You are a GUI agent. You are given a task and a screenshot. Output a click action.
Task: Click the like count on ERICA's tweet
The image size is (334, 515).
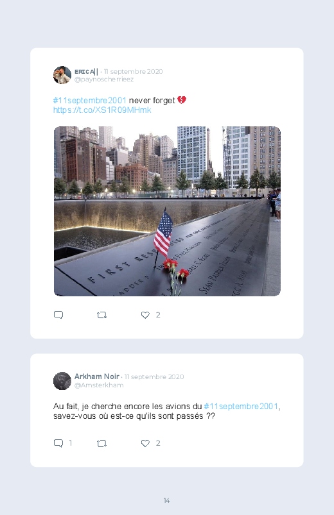[158, 315]
